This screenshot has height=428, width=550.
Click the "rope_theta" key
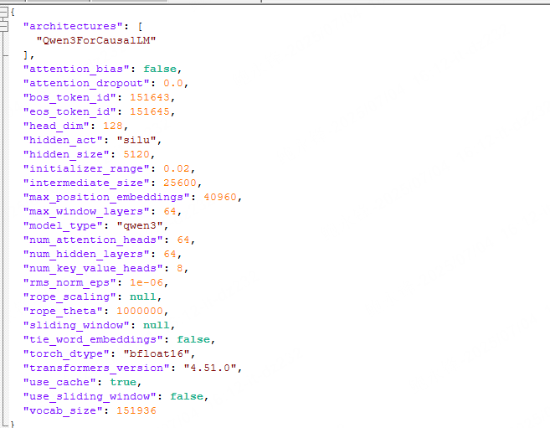[63, 312]
